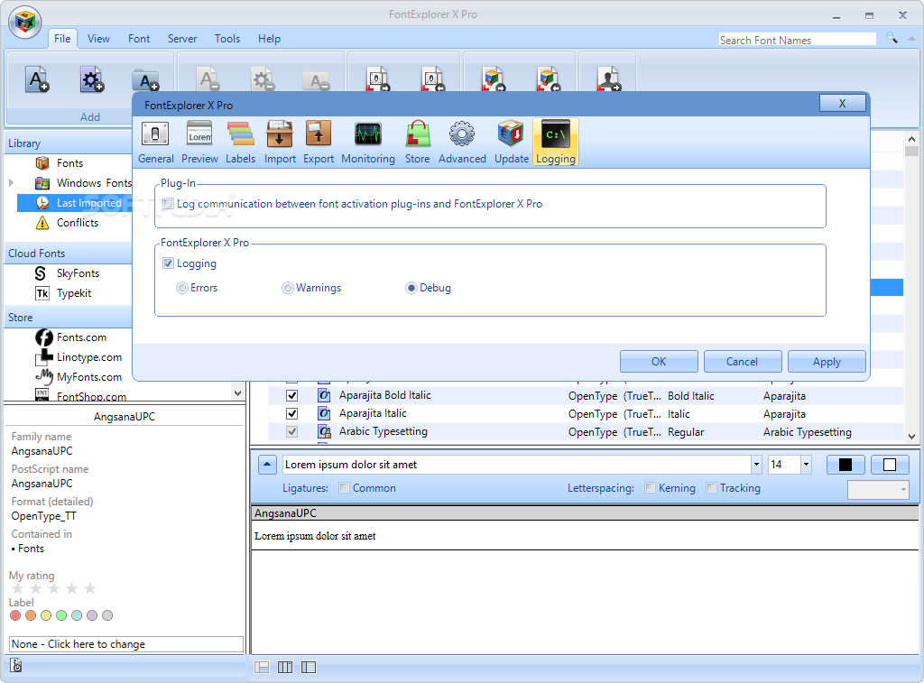Image resolution: width=924 pixels, height=683 pixels.
Task: Click Cancel in the preferences dialog
Action: (743, 362)
